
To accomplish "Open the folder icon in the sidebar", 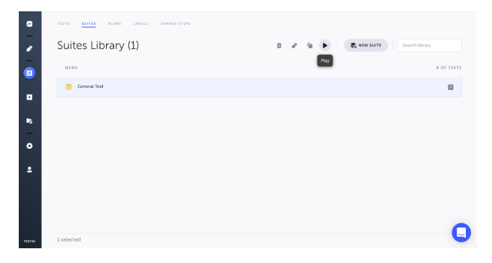I will (x=30, y=121).
